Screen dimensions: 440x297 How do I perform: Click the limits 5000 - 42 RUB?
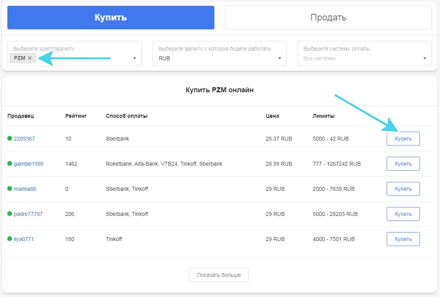pyautogui.click(x=331, y=139)
